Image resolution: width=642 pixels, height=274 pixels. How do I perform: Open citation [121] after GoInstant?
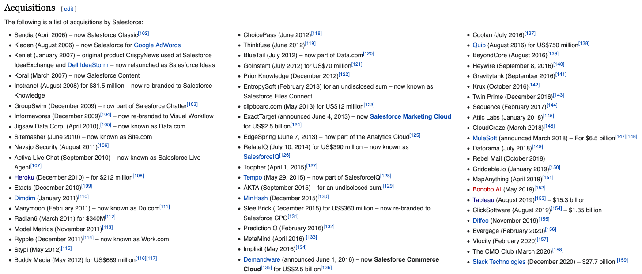[x=357, y=64]
